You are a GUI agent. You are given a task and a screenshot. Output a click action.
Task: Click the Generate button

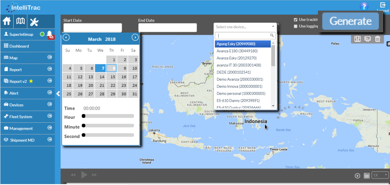point(350,21)
